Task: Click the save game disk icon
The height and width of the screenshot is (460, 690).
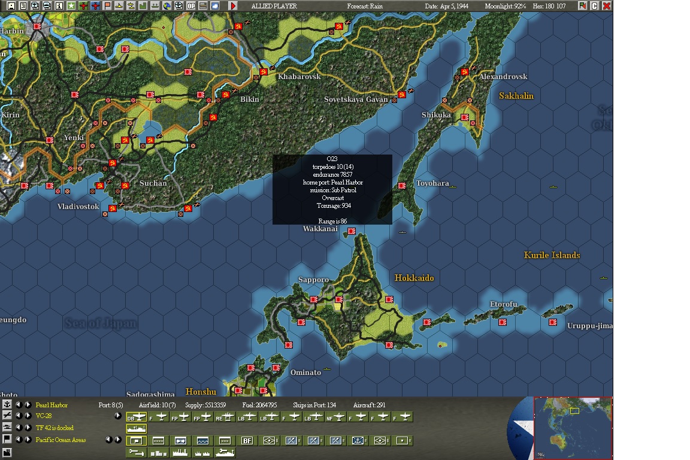Action: coord(11,6)
